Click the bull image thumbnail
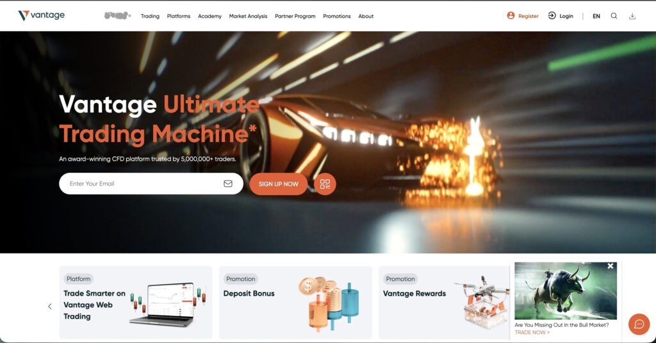This screenshot has width=656, height=343. coord(566,291)
